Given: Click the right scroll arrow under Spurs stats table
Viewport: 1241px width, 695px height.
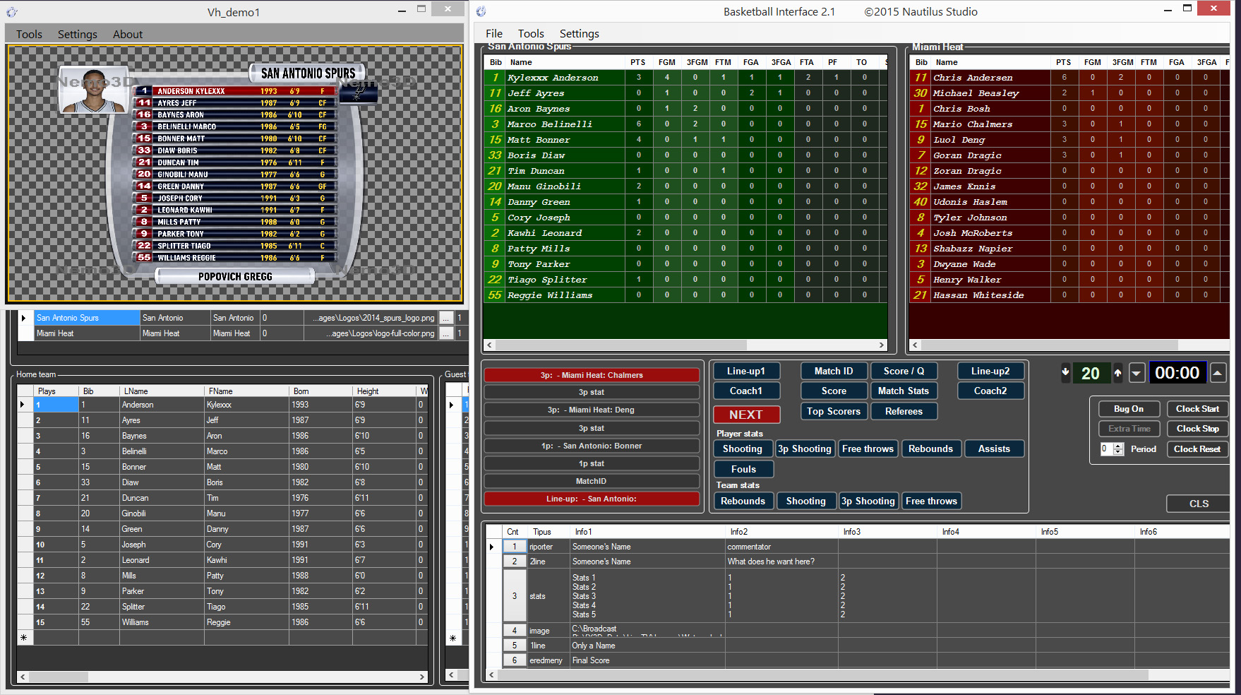Looking at the screenshot, I should [882, 345].
